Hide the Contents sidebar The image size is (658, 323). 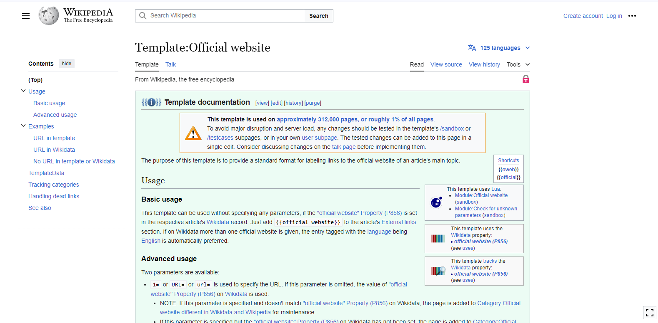[x=67, y=64]
